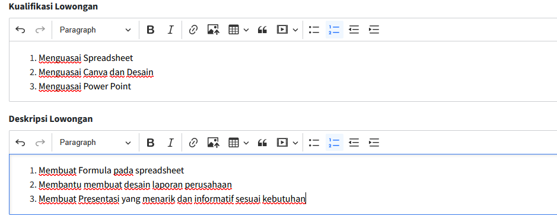Toggle bulleted list in Kualifikasi Lowongan toolbar
The height and width of the screenshot is (216, 557).
click(314, 30)
